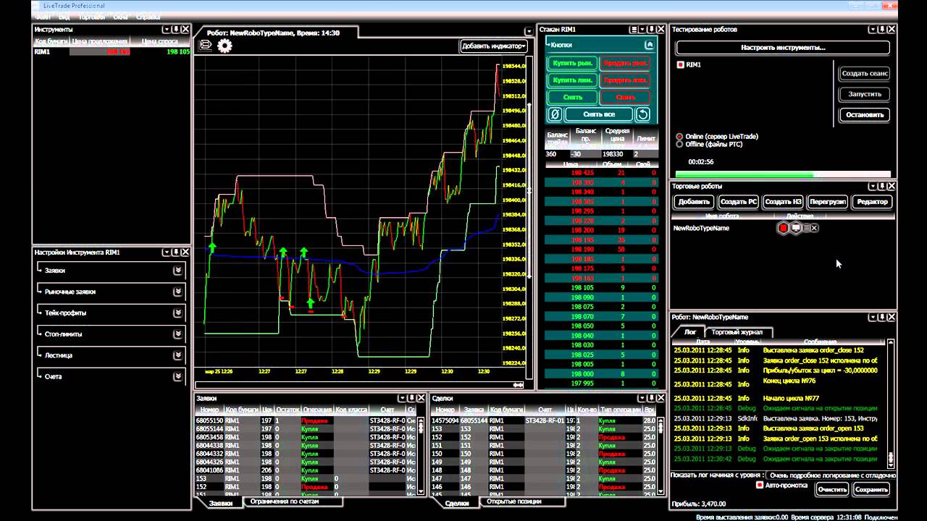This screenshot has width=927, height=521.
Task: Select RIM1 row in Инструменты list
Action: pyautogui.click(x=112, y=52)
